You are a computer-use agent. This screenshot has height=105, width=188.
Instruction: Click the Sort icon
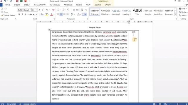point(82,10)
